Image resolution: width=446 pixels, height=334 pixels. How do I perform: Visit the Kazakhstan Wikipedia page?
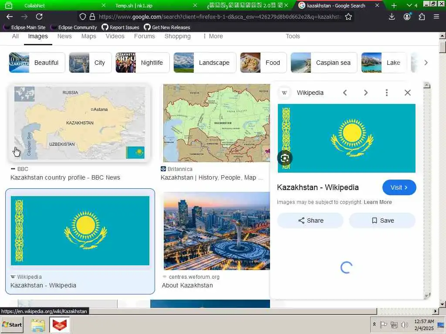point(399,187)
